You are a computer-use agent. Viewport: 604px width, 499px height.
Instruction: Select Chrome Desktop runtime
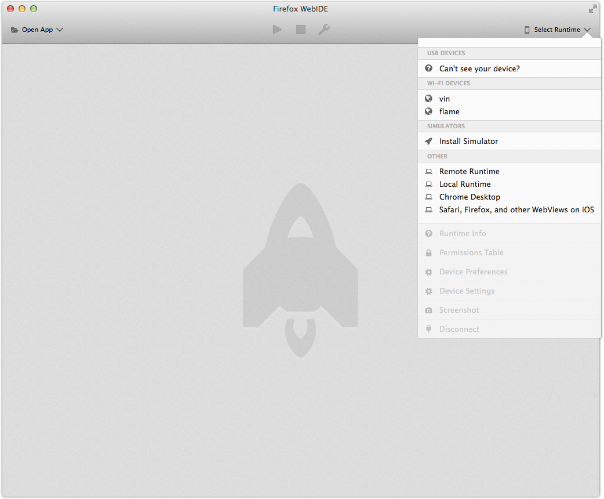pos(510,197)
